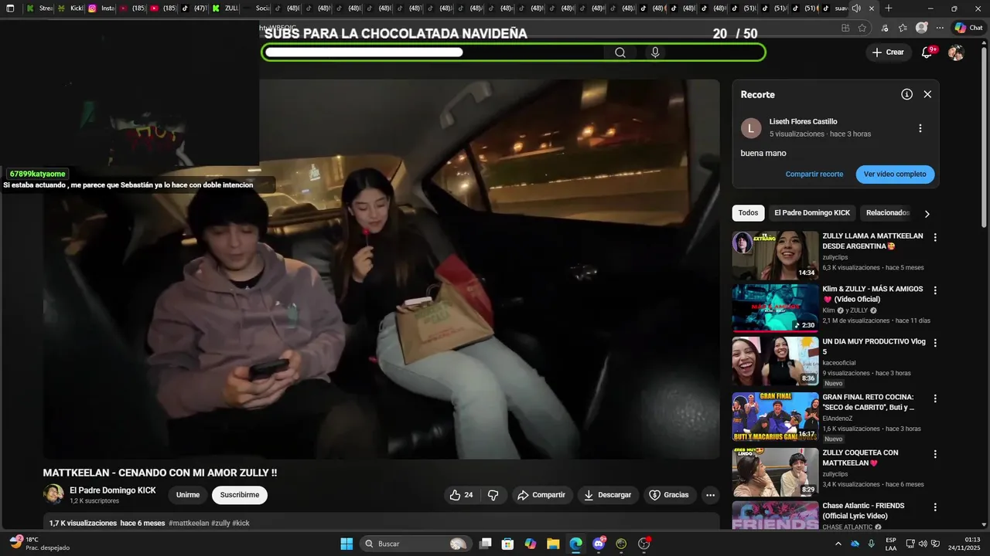Open File Explorer taskbar icon
Image resolution: width=990 pixels, height=556 pixels.
(x=553, y=544)
